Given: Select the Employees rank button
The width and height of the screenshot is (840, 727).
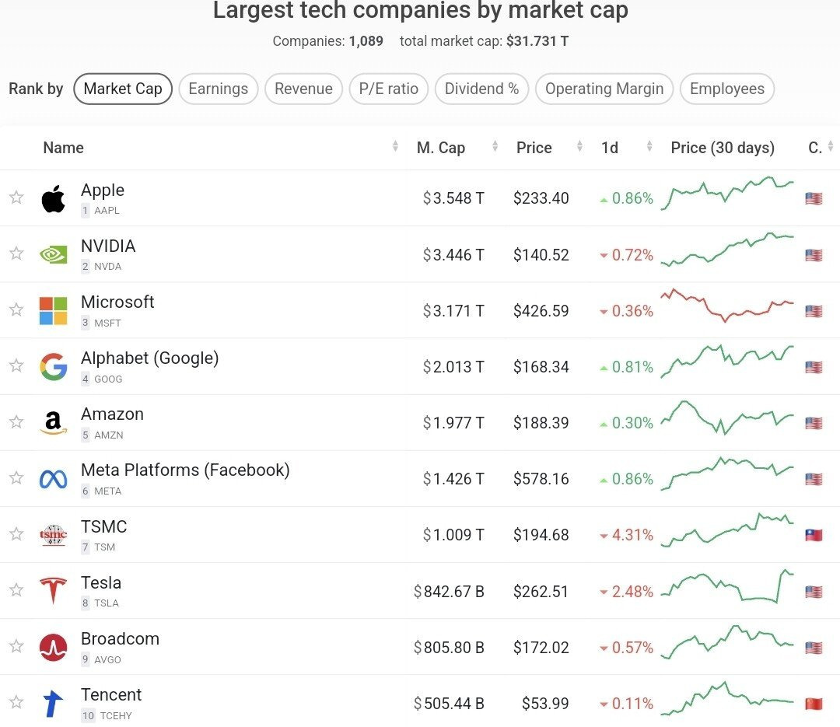Looking at the screenshot, I should pos(726,89).
